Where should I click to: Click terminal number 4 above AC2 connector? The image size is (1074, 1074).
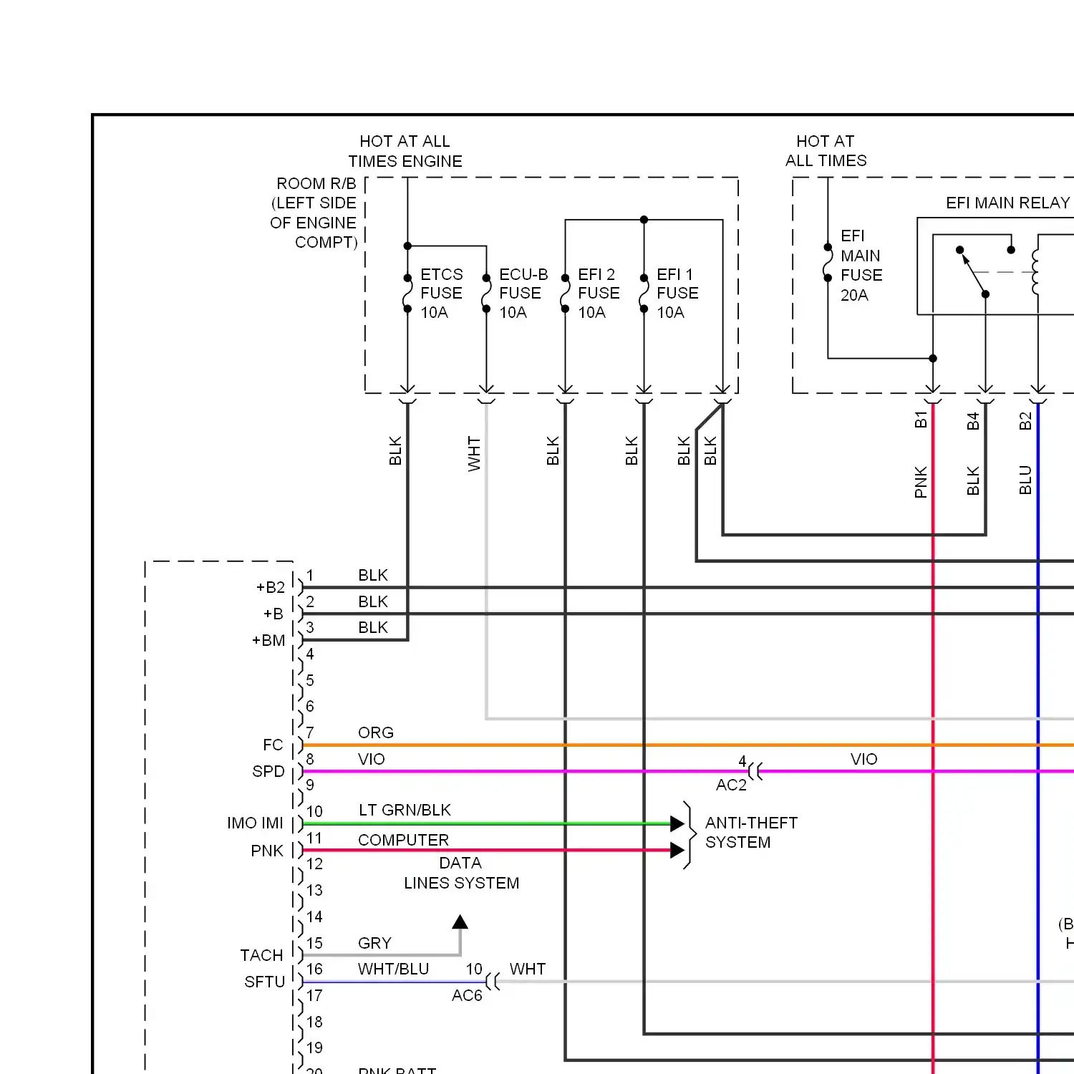coord(742,761)
